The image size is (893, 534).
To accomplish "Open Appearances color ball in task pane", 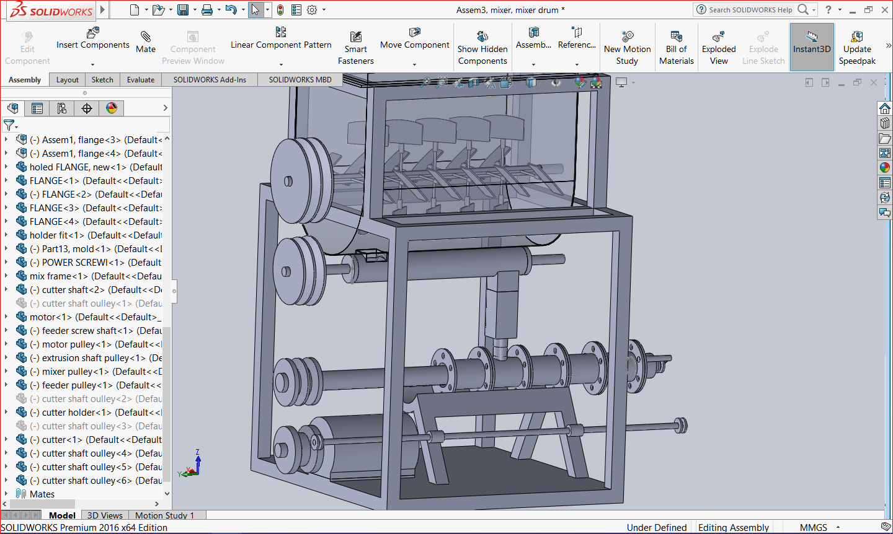I will (885, 167).
